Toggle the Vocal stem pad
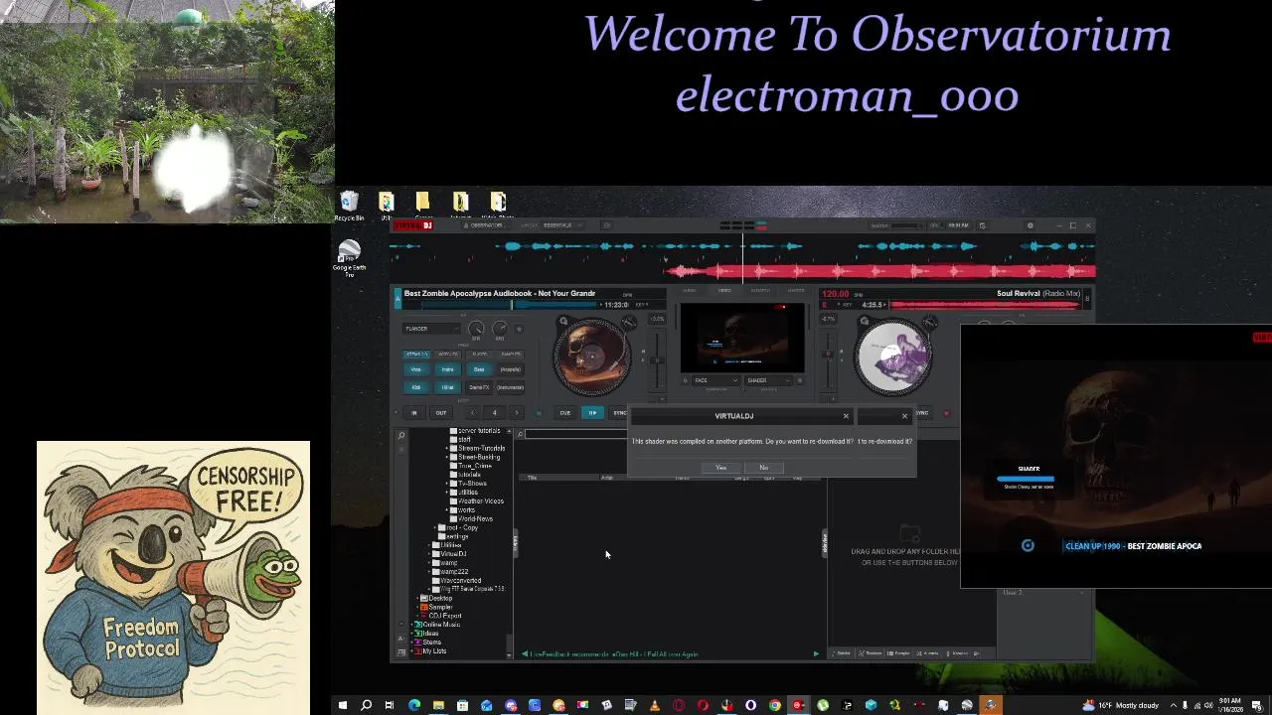The width and height of the screenshot is (1272, 715). (x=415, y=369)
